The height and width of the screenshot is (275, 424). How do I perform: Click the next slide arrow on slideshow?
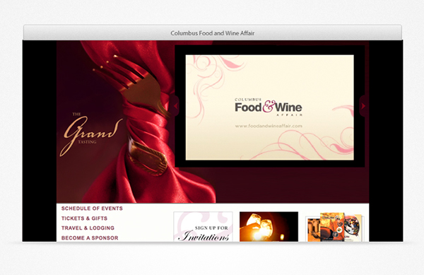(x=363, y=106)
